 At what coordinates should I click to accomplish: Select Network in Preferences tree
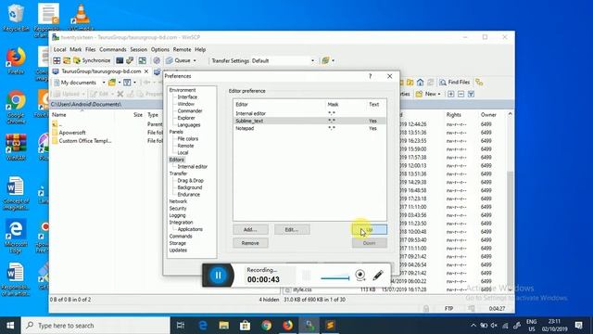[x=178, y=201]
